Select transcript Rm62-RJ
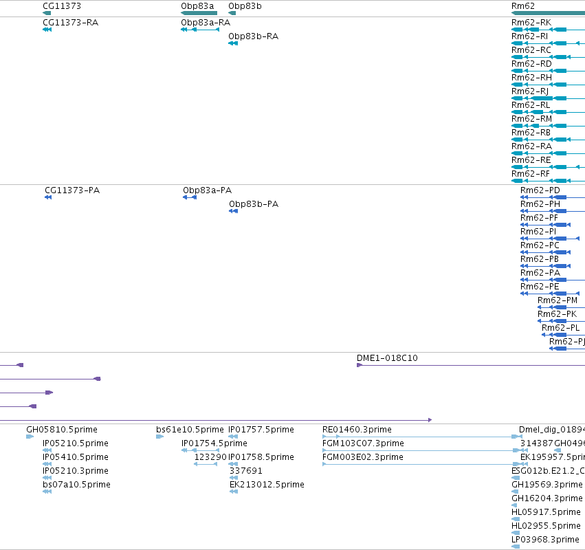 (530, 91)
